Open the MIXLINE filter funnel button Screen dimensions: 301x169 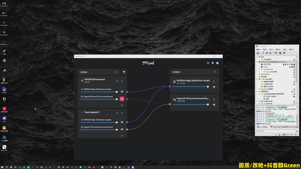click(124, 72)
